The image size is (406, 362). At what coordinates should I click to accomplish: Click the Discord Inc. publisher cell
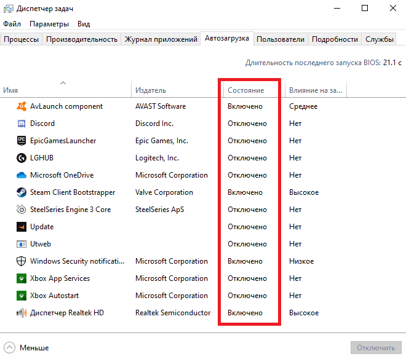154,124
